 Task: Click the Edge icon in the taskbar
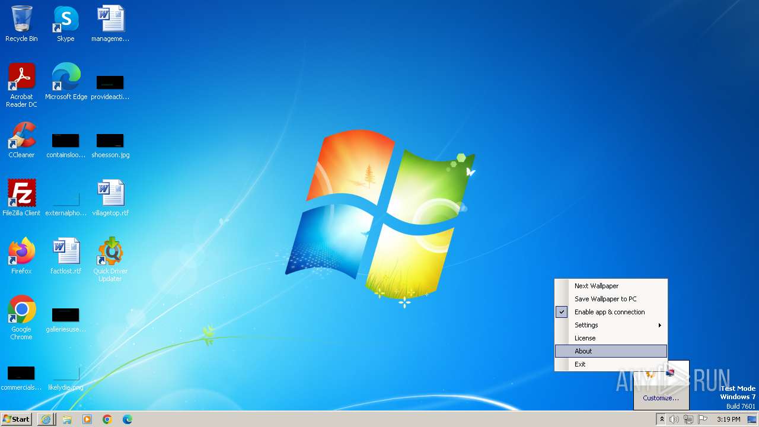click(127, 419)
